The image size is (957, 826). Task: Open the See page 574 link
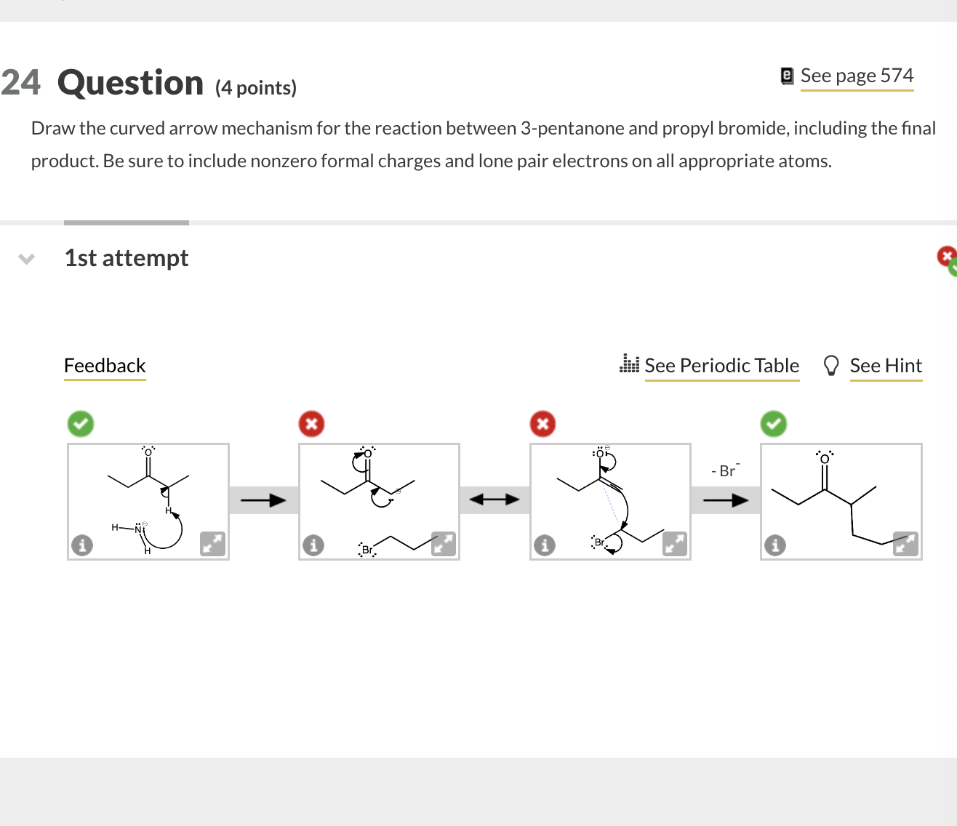click(857, 75)
